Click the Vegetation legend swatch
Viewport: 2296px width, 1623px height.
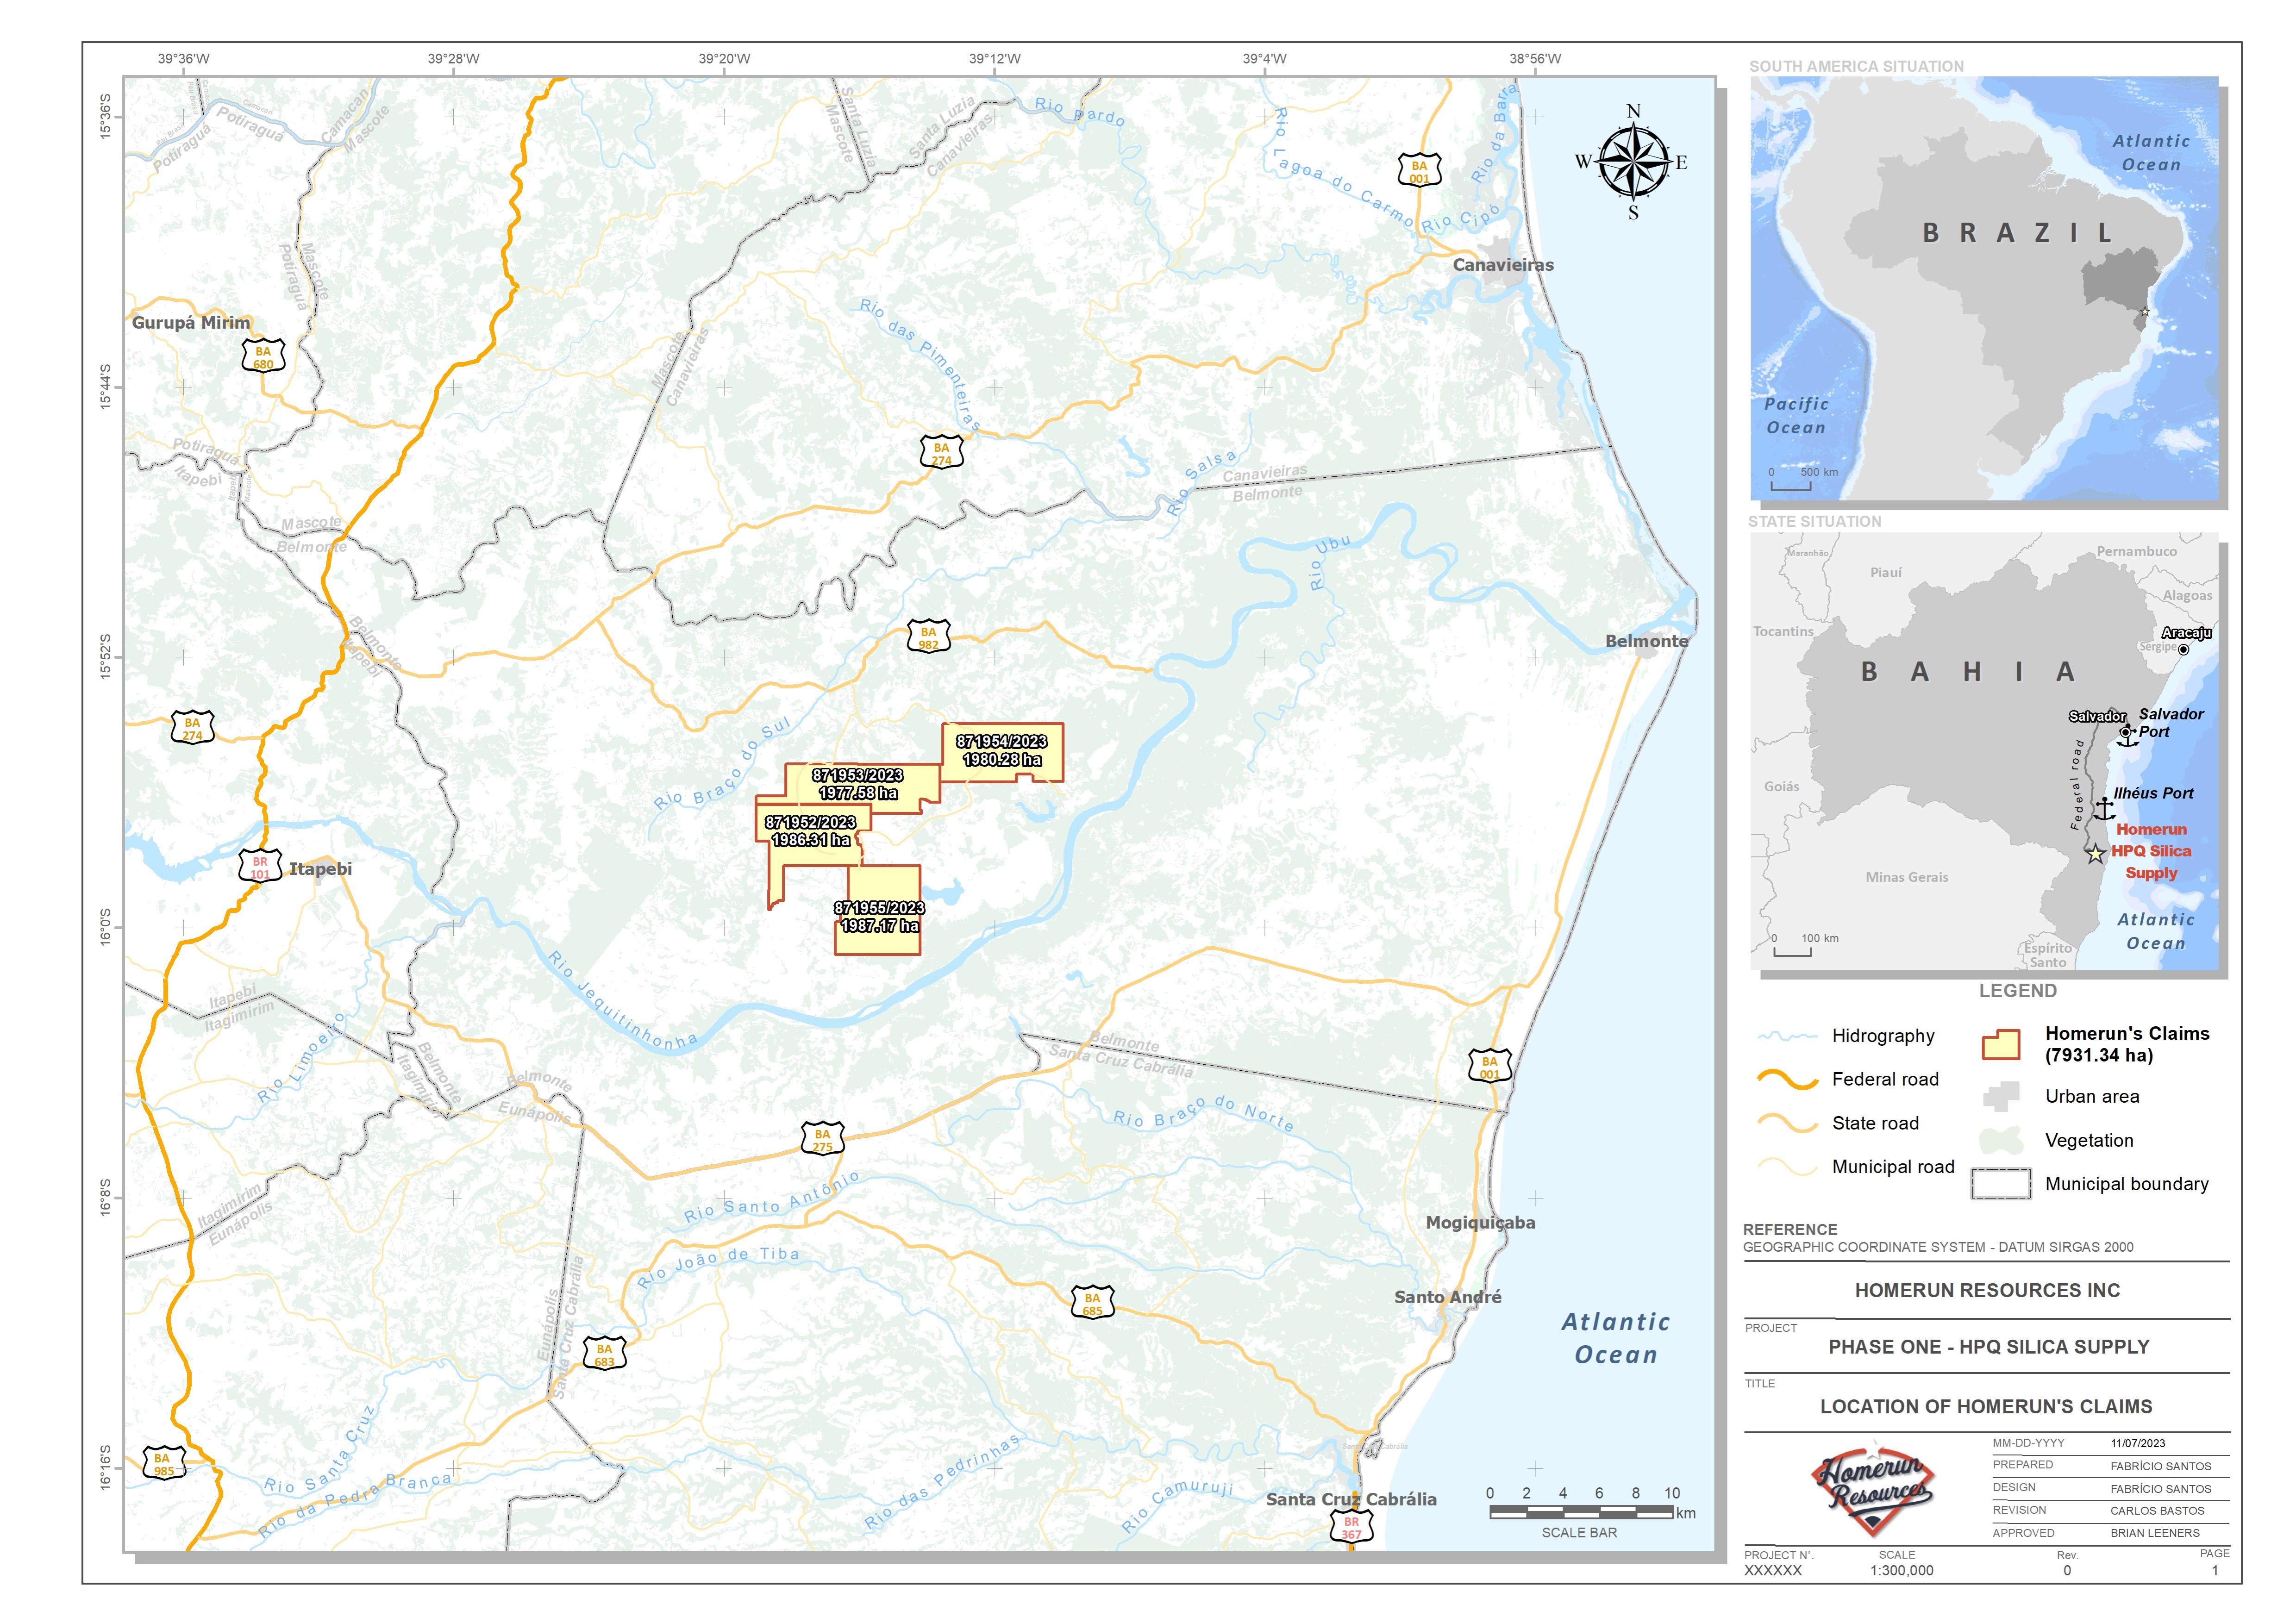2000,1140
